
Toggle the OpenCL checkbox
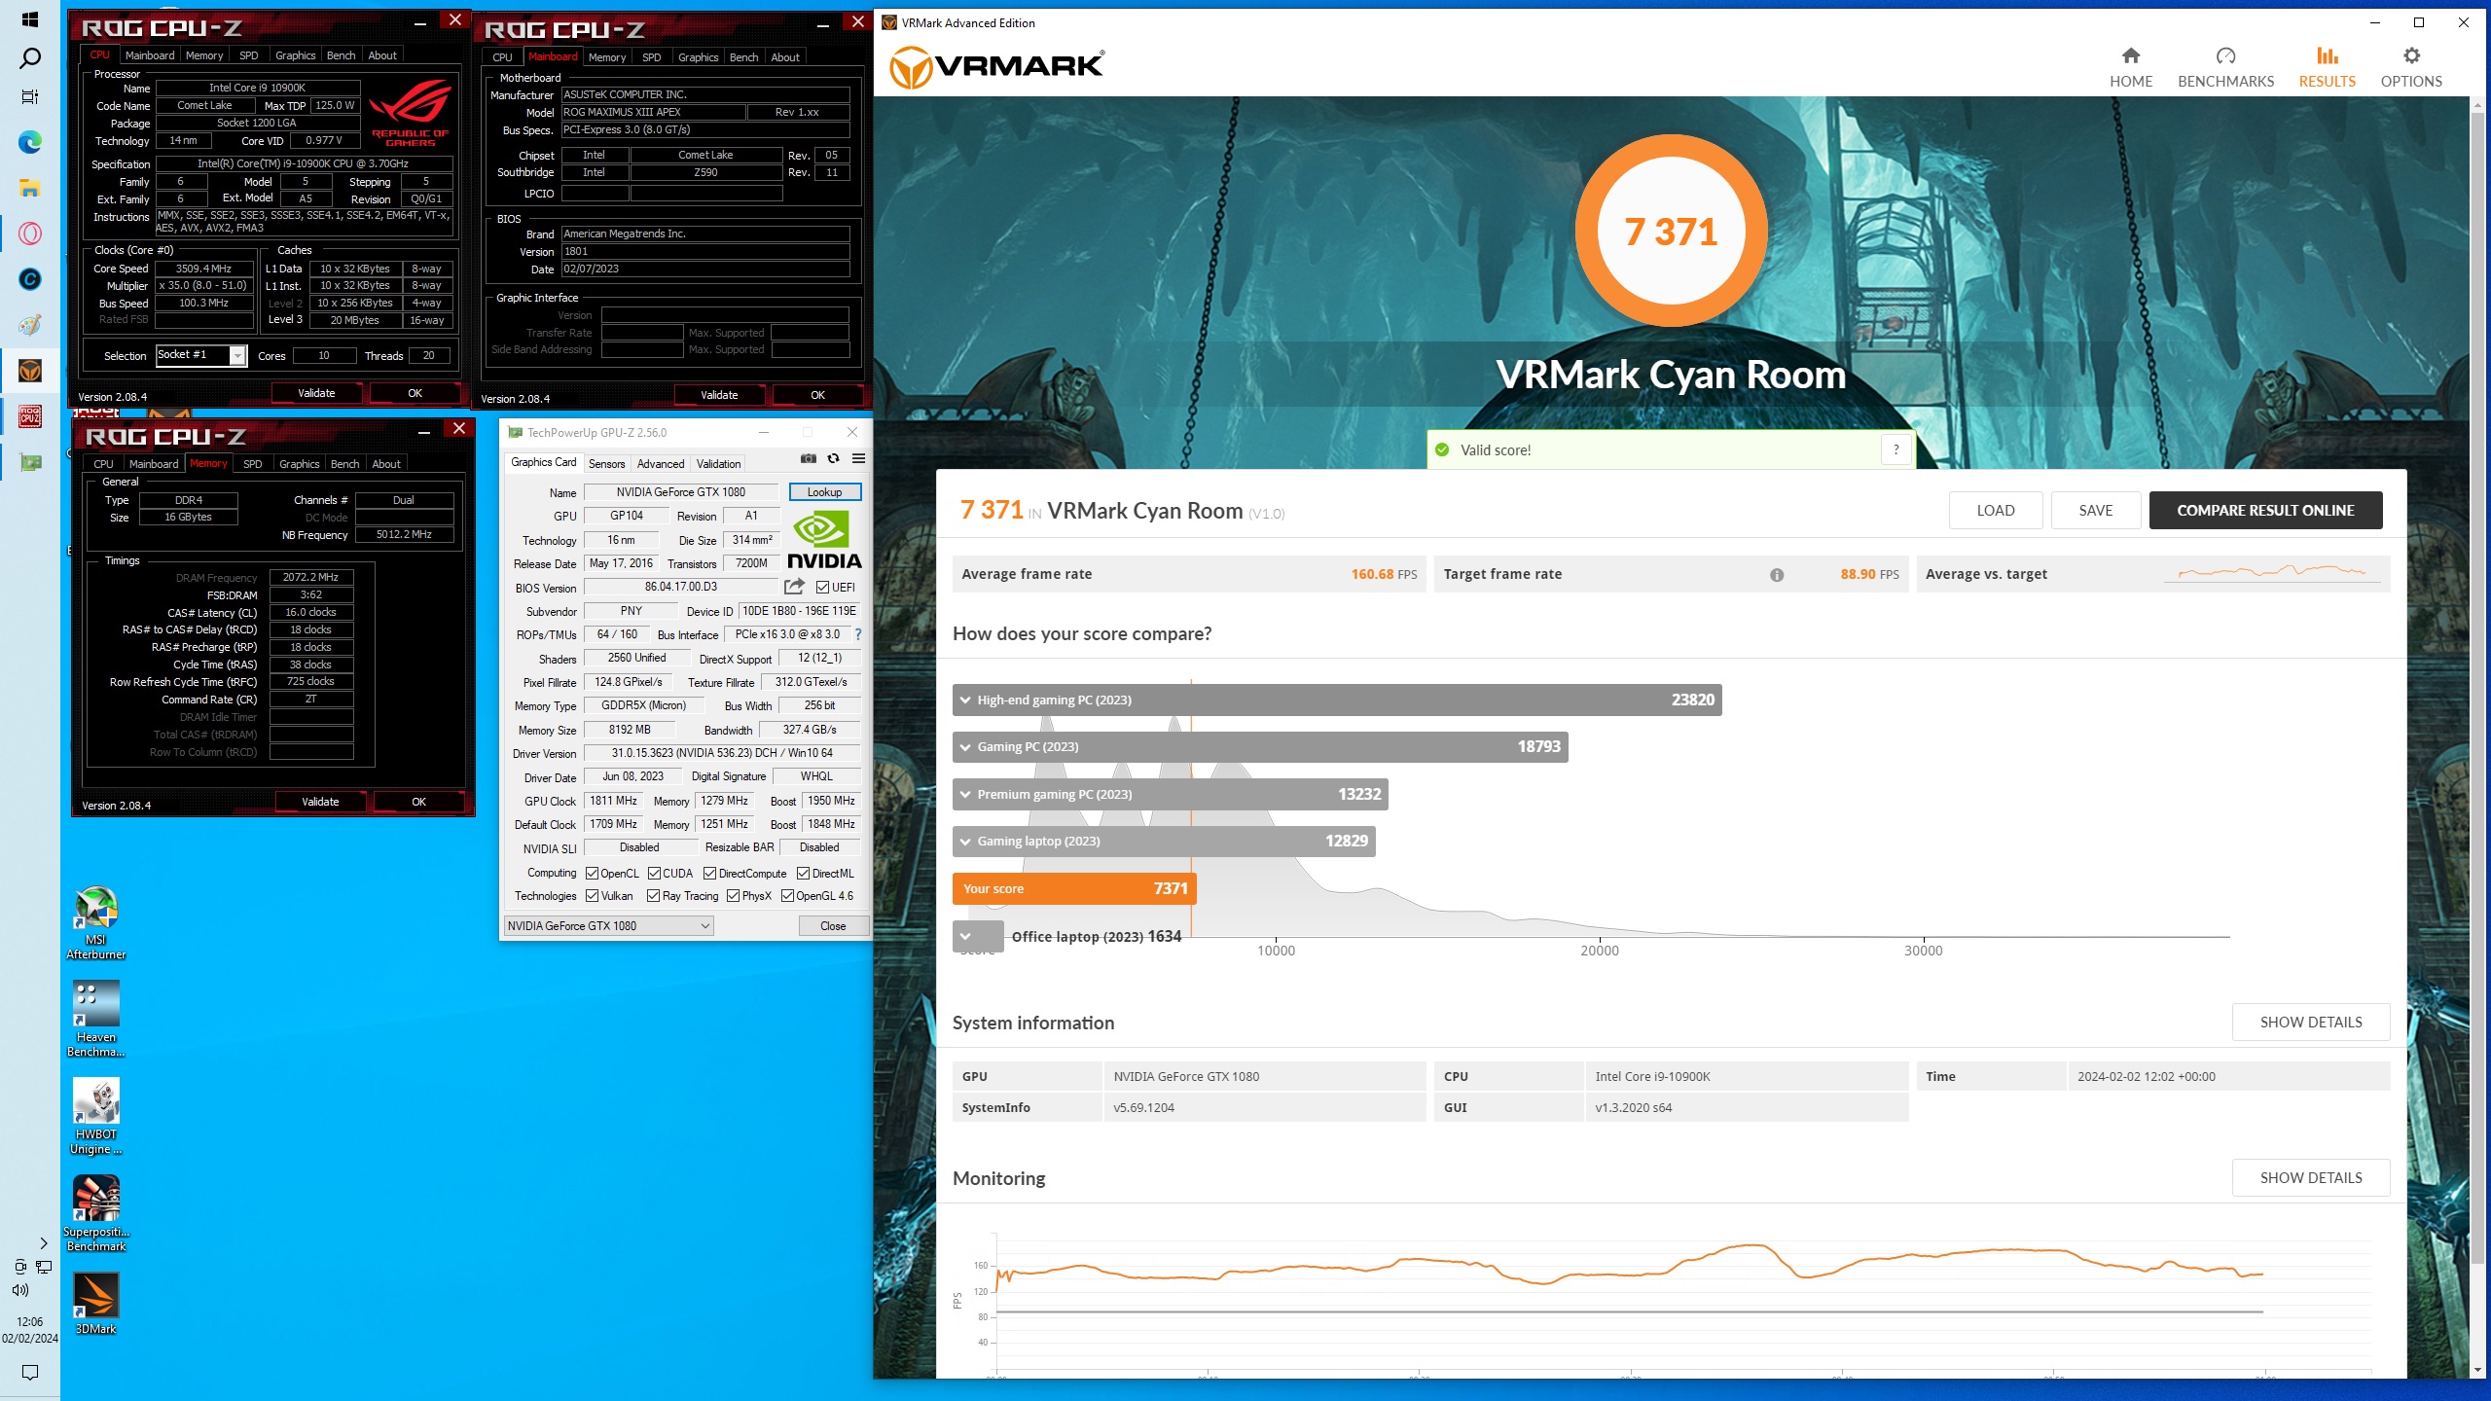pyautogui.click(x=592, y=874)
